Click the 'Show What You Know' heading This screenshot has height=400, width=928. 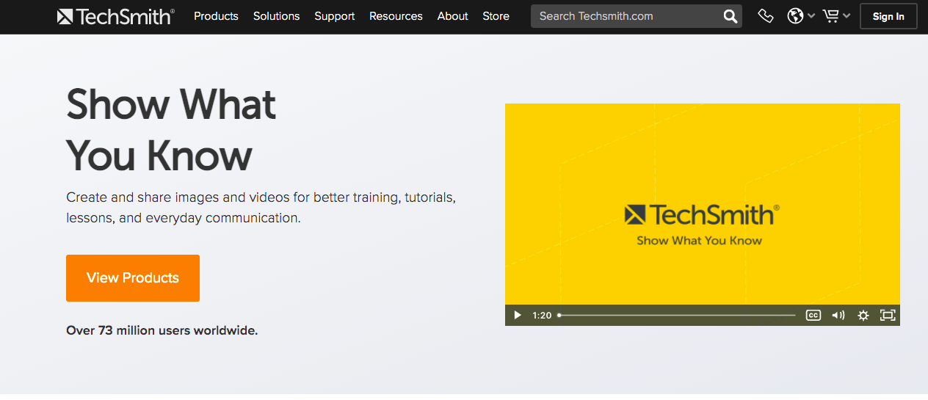point(171,130)
